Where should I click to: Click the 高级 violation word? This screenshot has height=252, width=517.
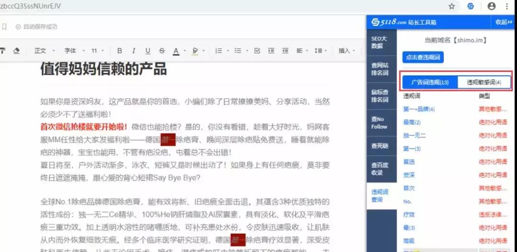tap(409, 241)
